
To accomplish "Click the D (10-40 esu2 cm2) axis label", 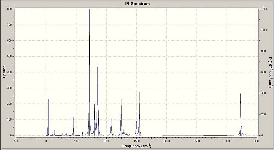I will pyautogui.click(x=270, y=72).
